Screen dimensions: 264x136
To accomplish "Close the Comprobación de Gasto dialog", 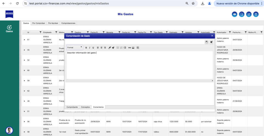I will [x=212, y=36].
